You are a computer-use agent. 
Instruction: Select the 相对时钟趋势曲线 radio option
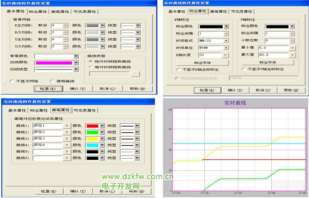click(90, 67)
